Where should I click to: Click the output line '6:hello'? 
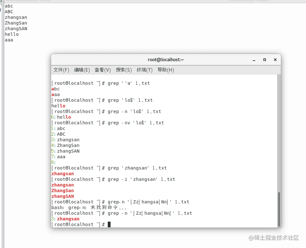61,117
